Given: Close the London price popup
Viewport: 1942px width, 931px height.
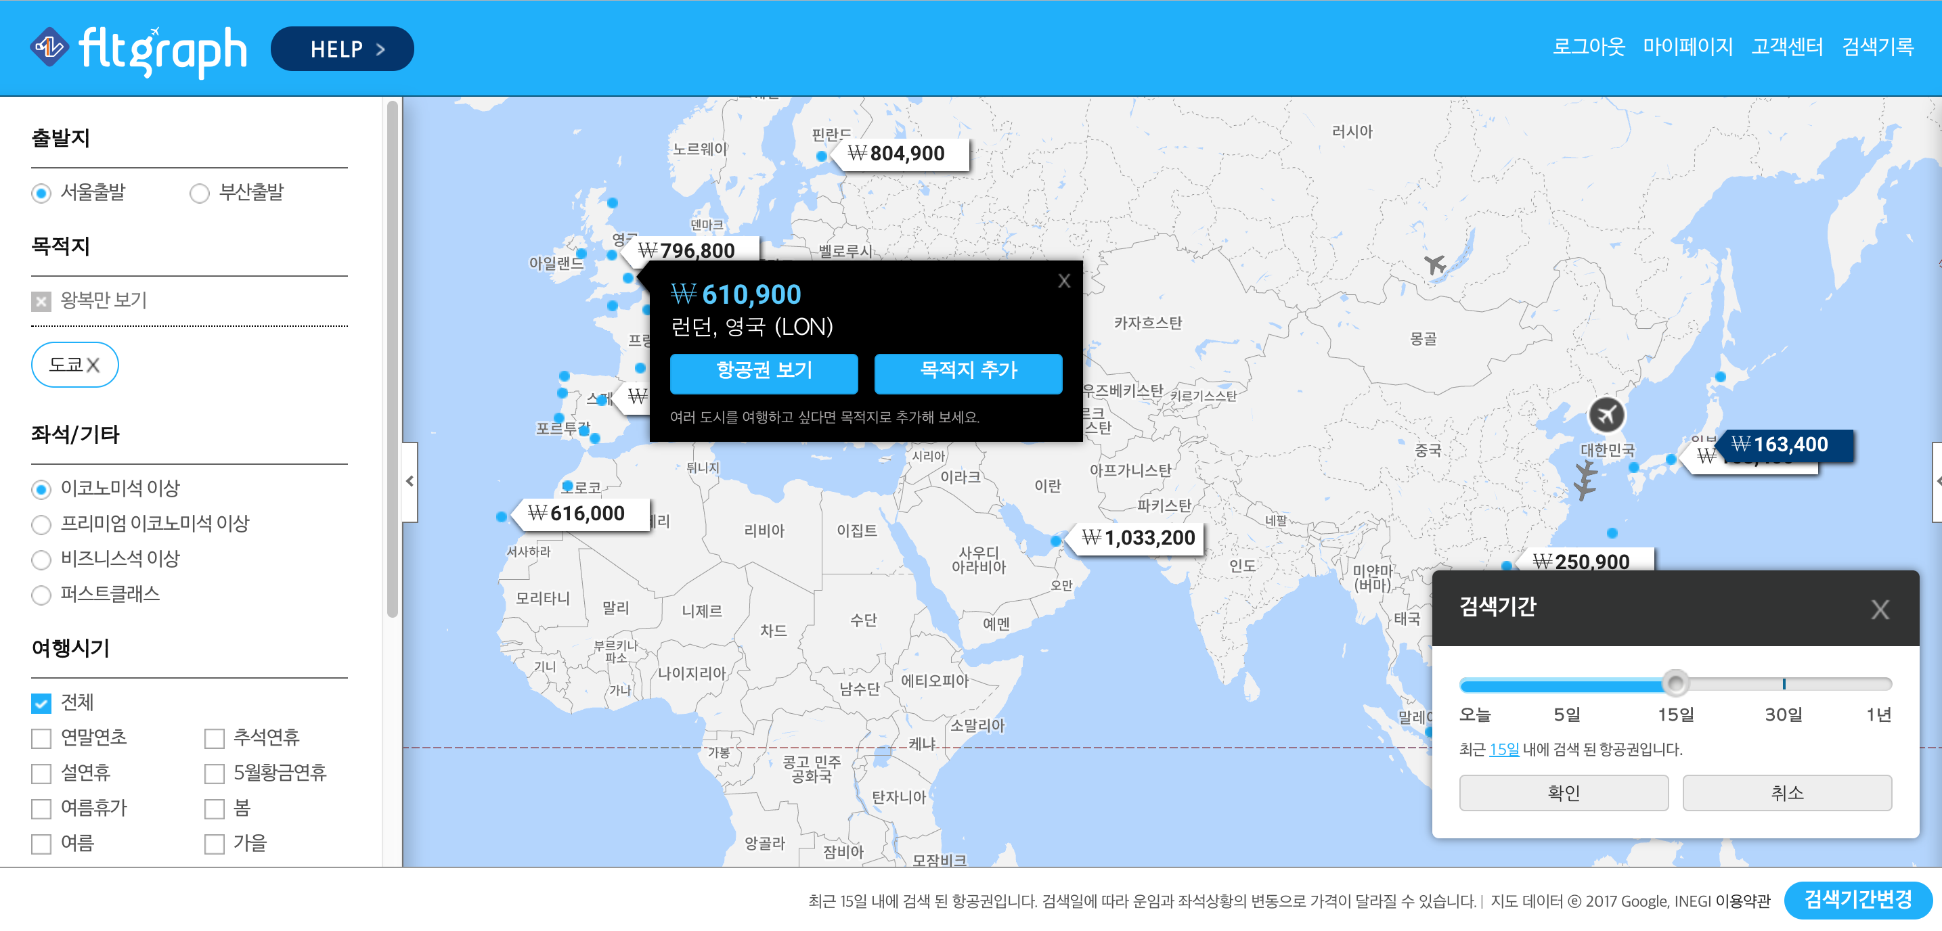Looking at the screenshot, I should pyautogui.click(x=1063, y=281).
